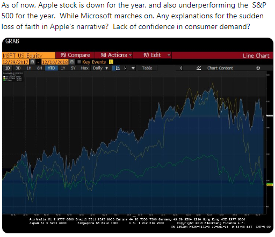Screen dimensions: 275x237
Task: Click the secondary chart style icon
Action: click(125, 68)
